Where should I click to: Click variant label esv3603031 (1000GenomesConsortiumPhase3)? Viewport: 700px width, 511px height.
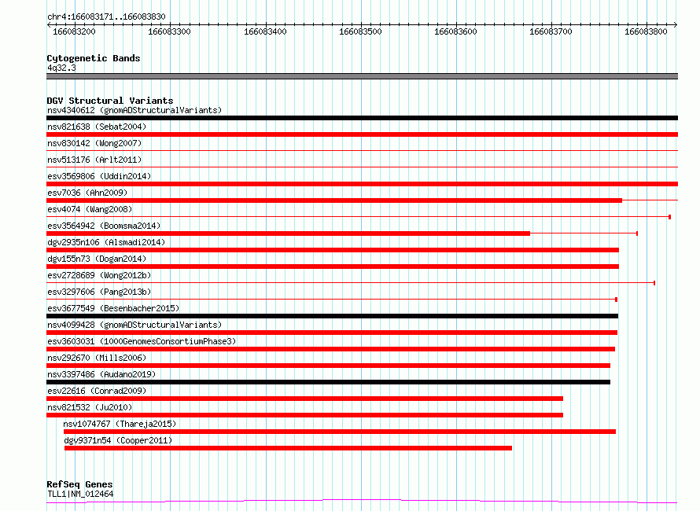coord(142,341)
